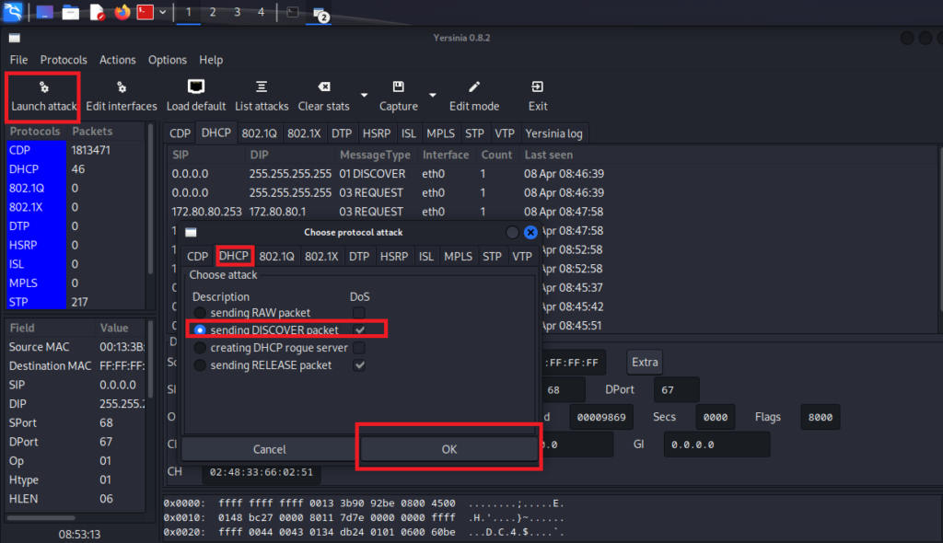Click the Yersinia window taskbar button
This screenshot has height=543, width=943.
point(320,13)
